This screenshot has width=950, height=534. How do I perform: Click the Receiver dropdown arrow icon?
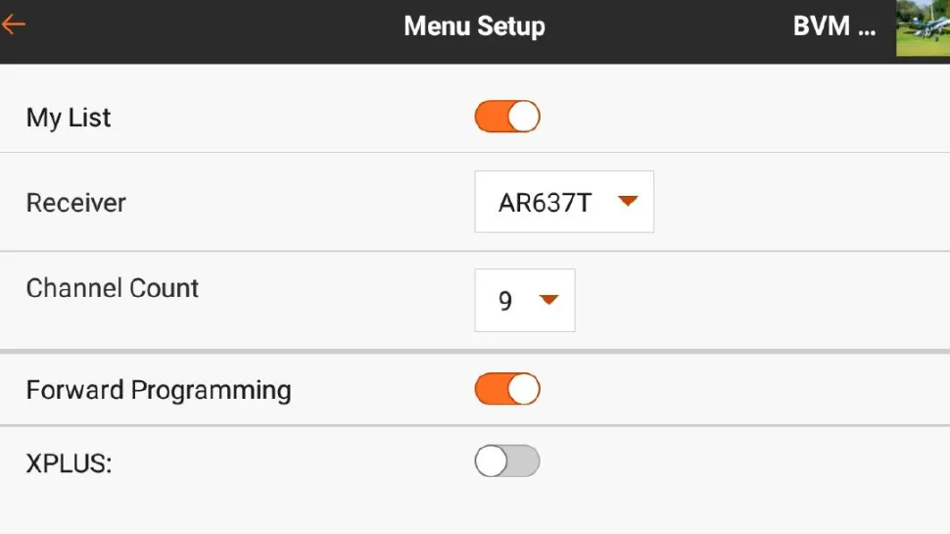point(628,202)
